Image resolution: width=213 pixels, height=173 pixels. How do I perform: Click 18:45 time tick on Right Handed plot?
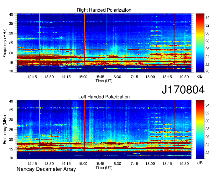coord(167,77)
